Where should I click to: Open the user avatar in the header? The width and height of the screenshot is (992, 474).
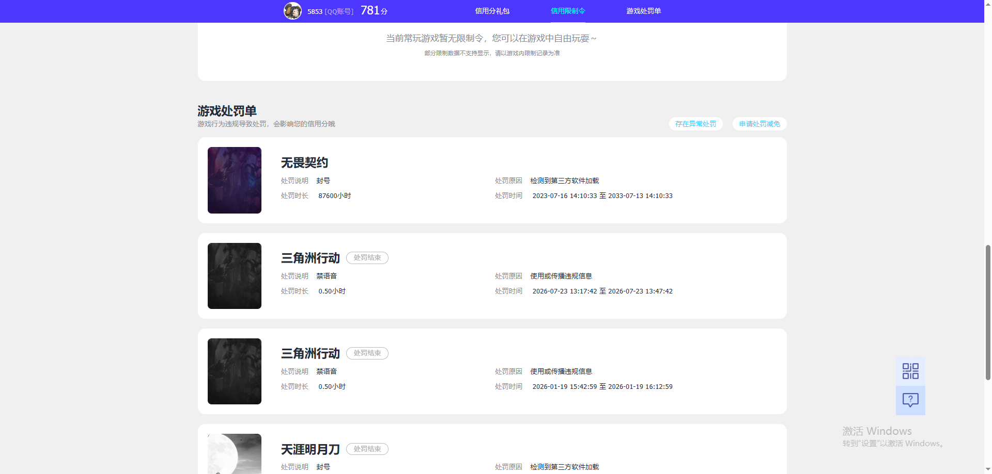(292, 11)
